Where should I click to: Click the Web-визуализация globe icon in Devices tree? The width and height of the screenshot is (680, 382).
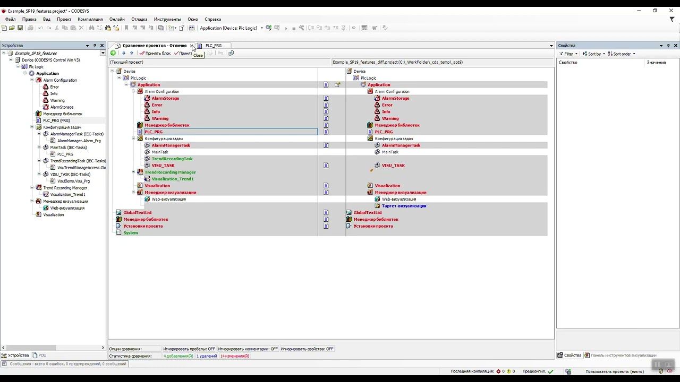point(46,208)
